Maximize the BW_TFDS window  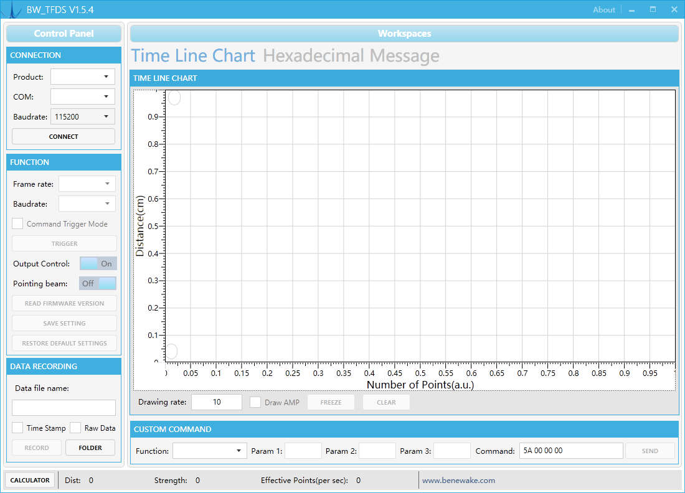[x=653, y=9]
